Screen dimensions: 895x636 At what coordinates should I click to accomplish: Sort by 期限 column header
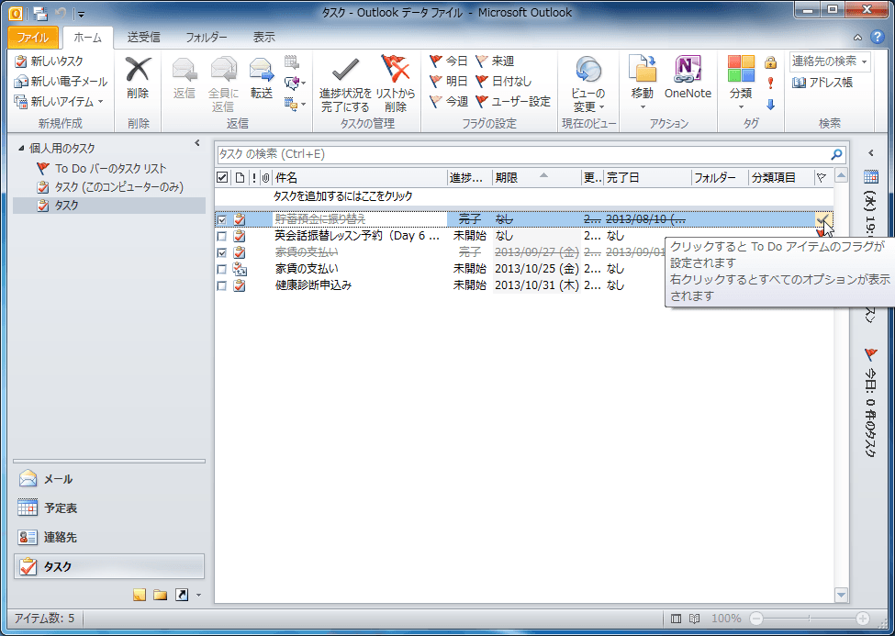tap(536, 177)
